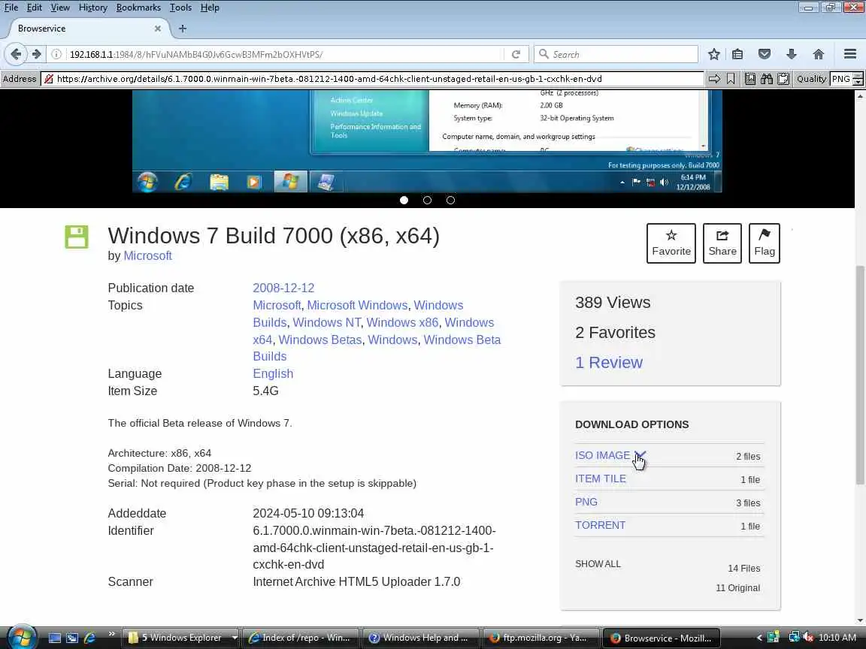Click the green floppy disk software icon
The height and width of the screenshot is (649, 866).
(x=76, y=237)
